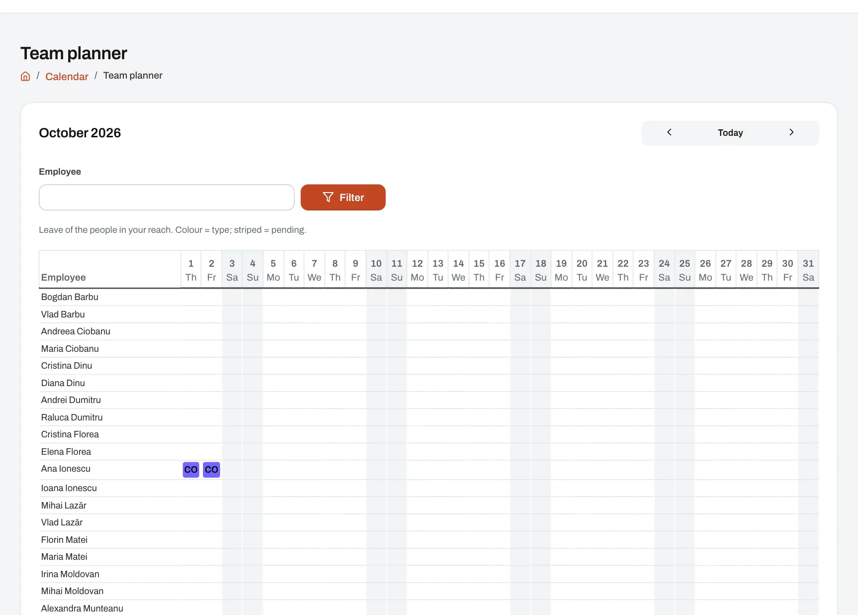Open the Calendar breadcrumb link
Viewport: 858px width, 615px height.
(x=67, y=76)
